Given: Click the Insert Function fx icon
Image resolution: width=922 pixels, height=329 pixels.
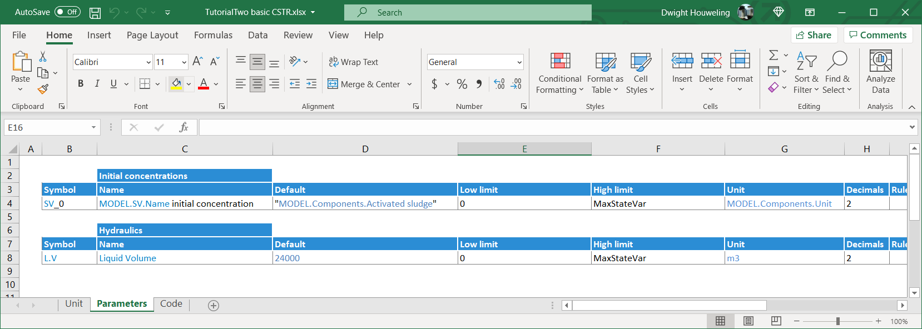Looking at the screenshot, I should [184, 127].
